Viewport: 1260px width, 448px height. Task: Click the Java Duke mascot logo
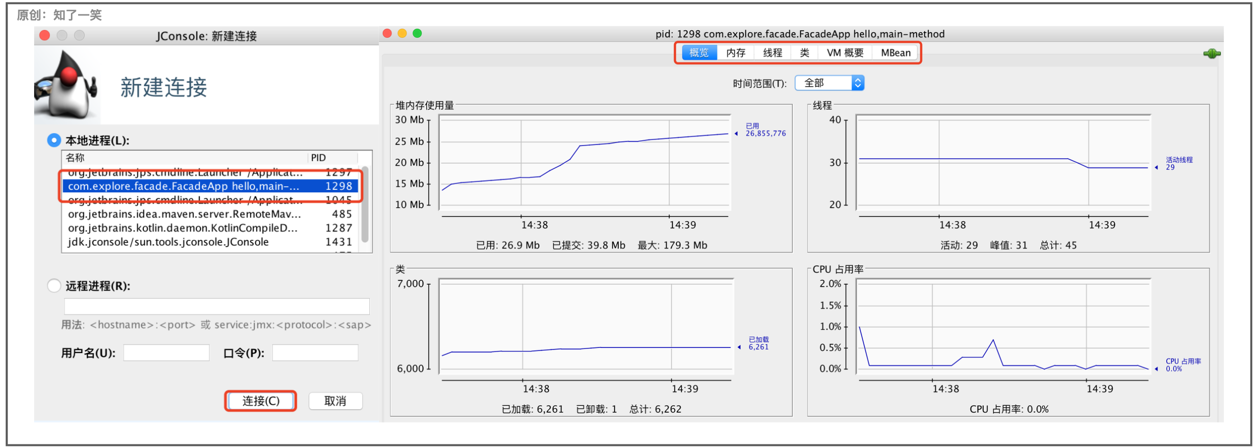66,85
